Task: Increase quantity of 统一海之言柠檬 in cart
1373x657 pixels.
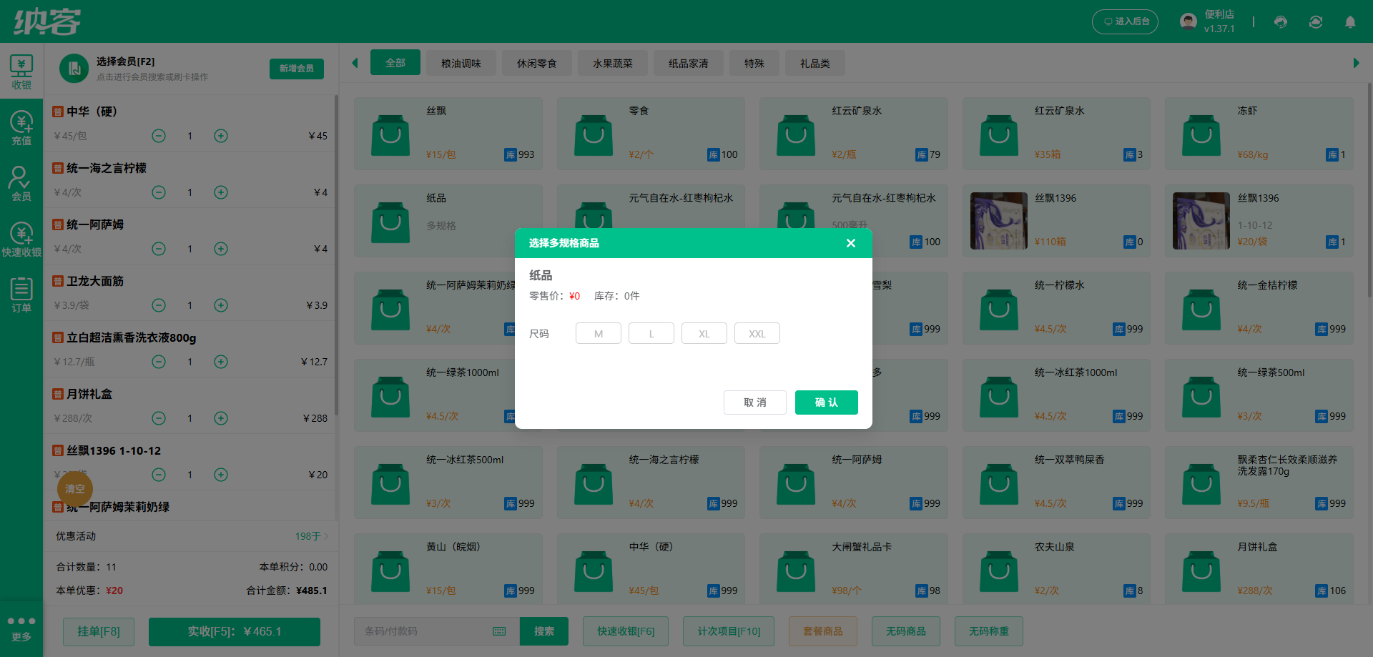Action: (221, 192)
